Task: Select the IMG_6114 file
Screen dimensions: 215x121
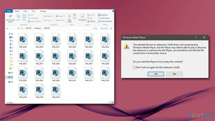Action: [72, 74]
